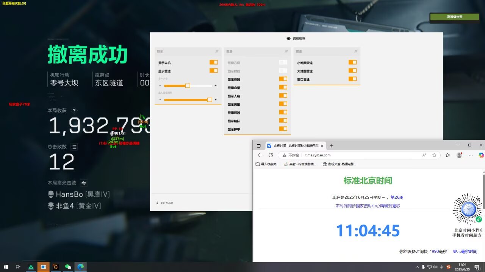
Task: Click 导入收藏夹 on the favorites bar
Action: [x=265, y=164]
